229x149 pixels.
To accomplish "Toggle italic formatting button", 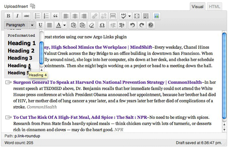I will pos(18,16).
